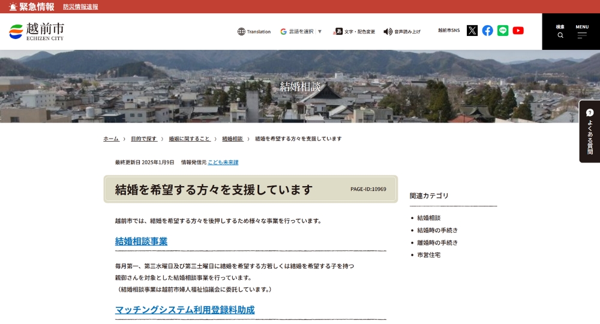Click the Translation globe icon

[241, 31]
